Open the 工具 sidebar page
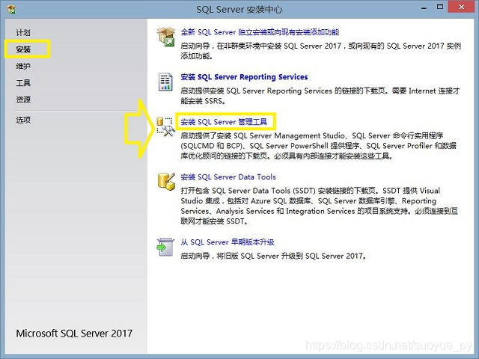The width and height of the screenshot is (479, 359). [23, 83]
